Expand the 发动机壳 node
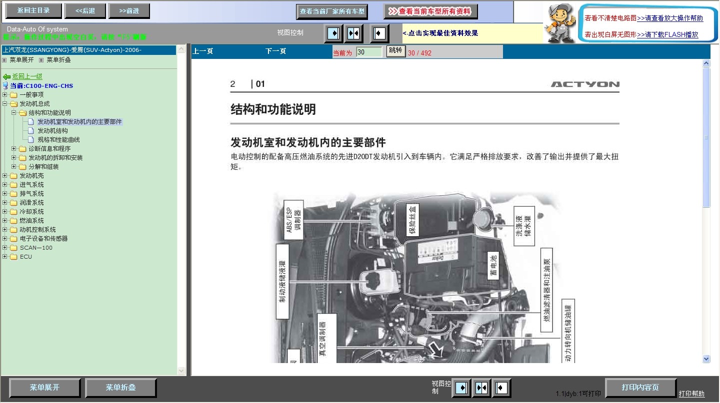 5,176
